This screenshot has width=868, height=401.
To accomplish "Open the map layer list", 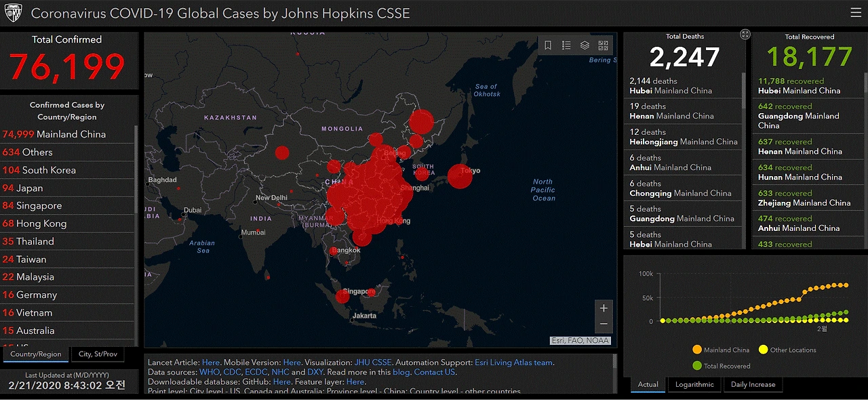I will (585, 45).
